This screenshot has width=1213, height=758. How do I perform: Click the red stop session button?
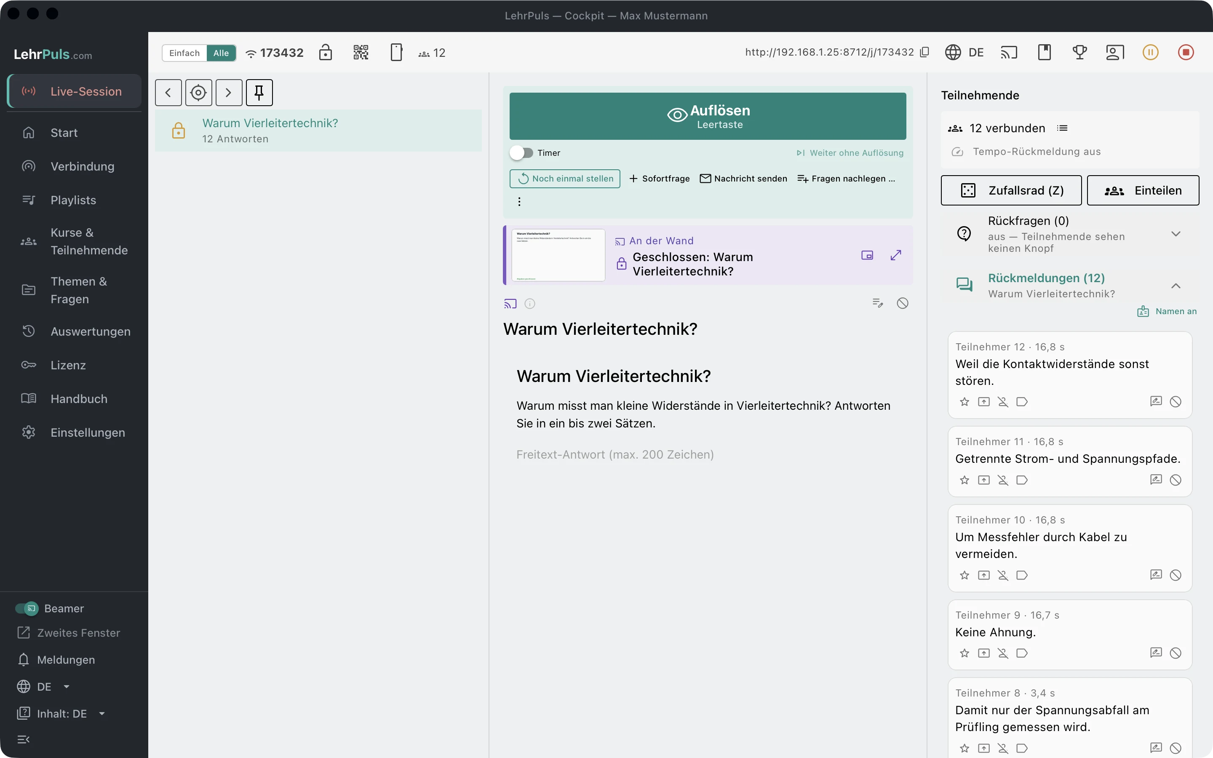tap(1186, 53)
